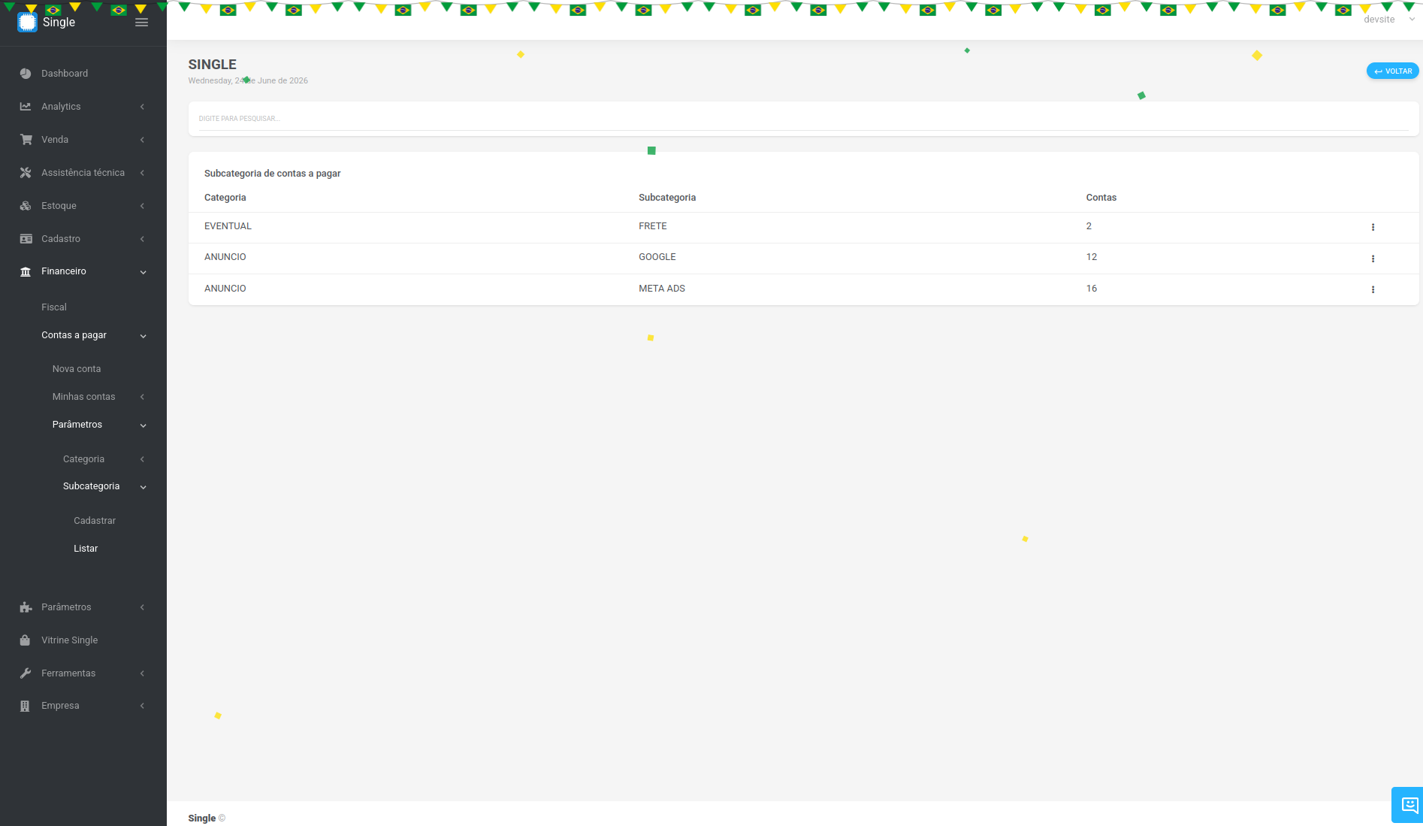Click the Single footer text
1423x826 pixels.
pos(201,818)
